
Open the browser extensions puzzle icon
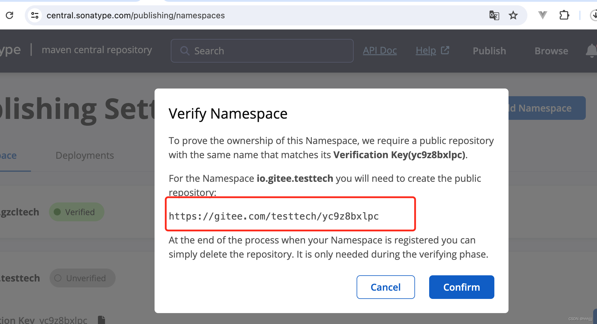pos(564,15)
